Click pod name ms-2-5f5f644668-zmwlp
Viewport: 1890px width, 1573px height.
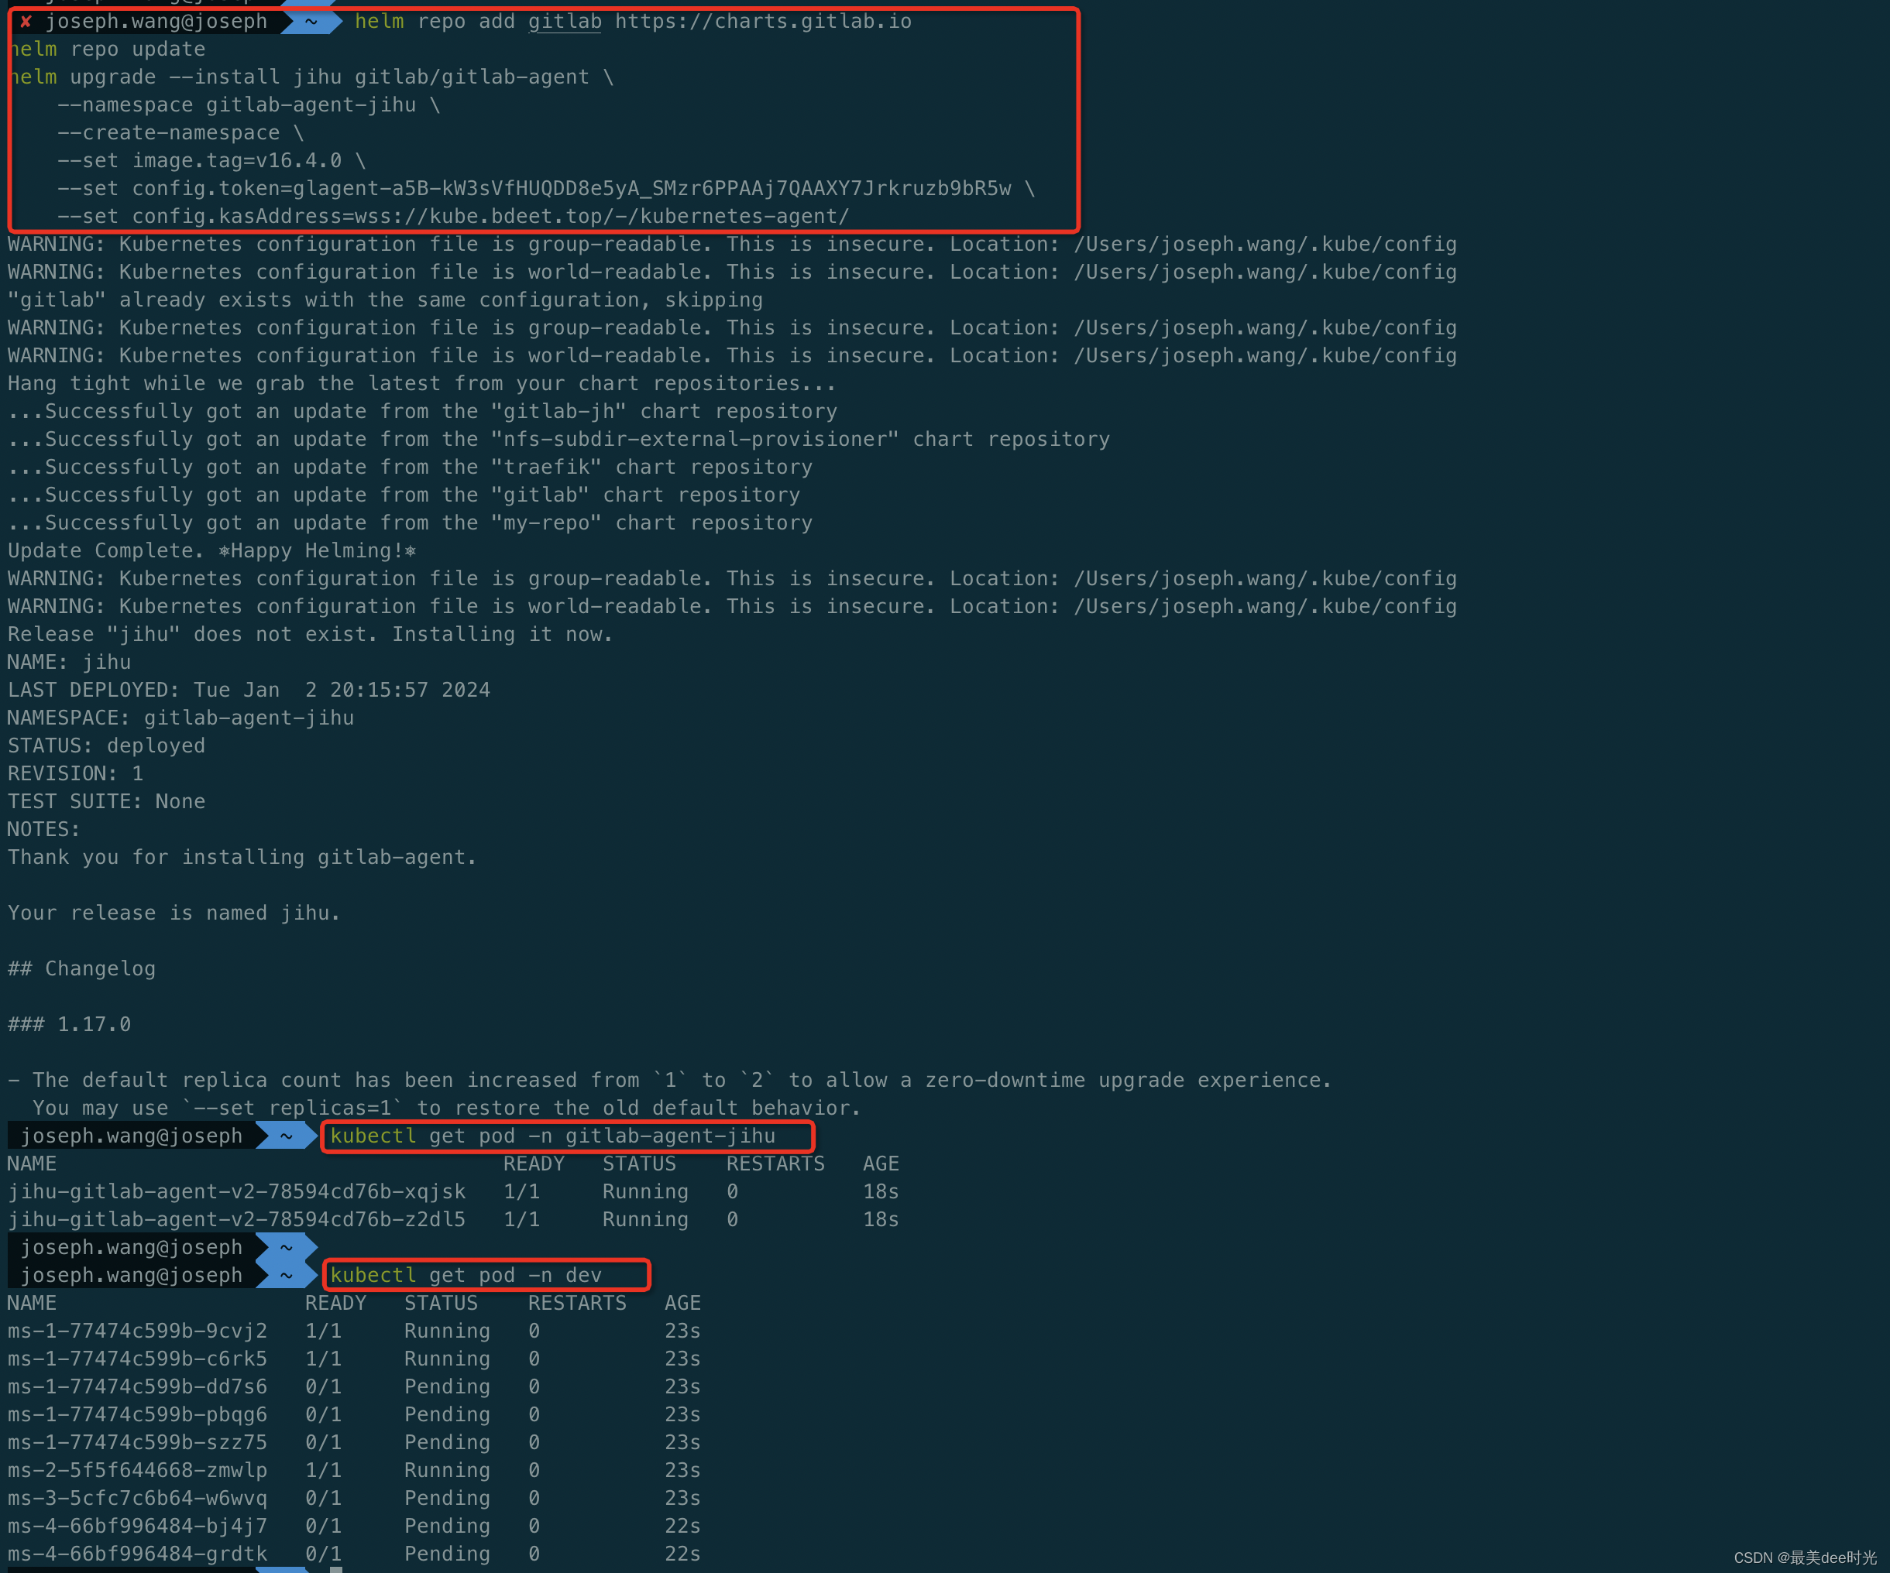[x=138, y=1472]
